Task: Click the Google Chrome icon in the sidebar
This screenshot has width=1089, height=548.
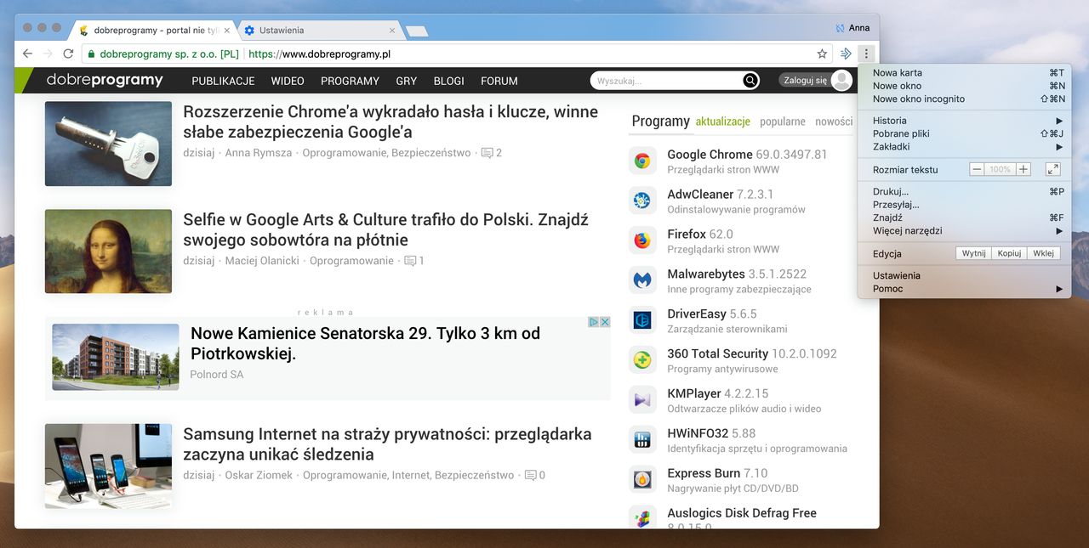Action: click(x=642, y=160)
